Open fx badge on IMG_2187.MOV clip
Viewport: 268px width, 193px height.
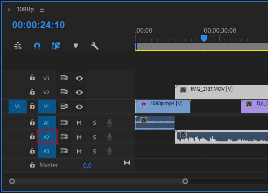(x=183, y=90)
